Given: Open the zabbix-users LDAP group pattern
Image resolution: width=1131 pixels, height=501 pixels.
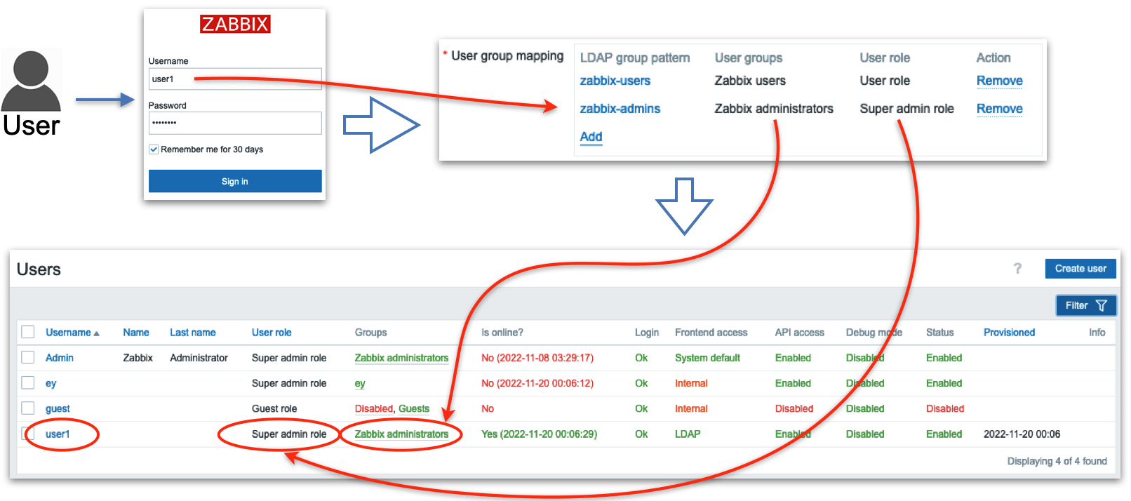Looking at the screenshot, I should pyautogui.click(x=615, y=81).
